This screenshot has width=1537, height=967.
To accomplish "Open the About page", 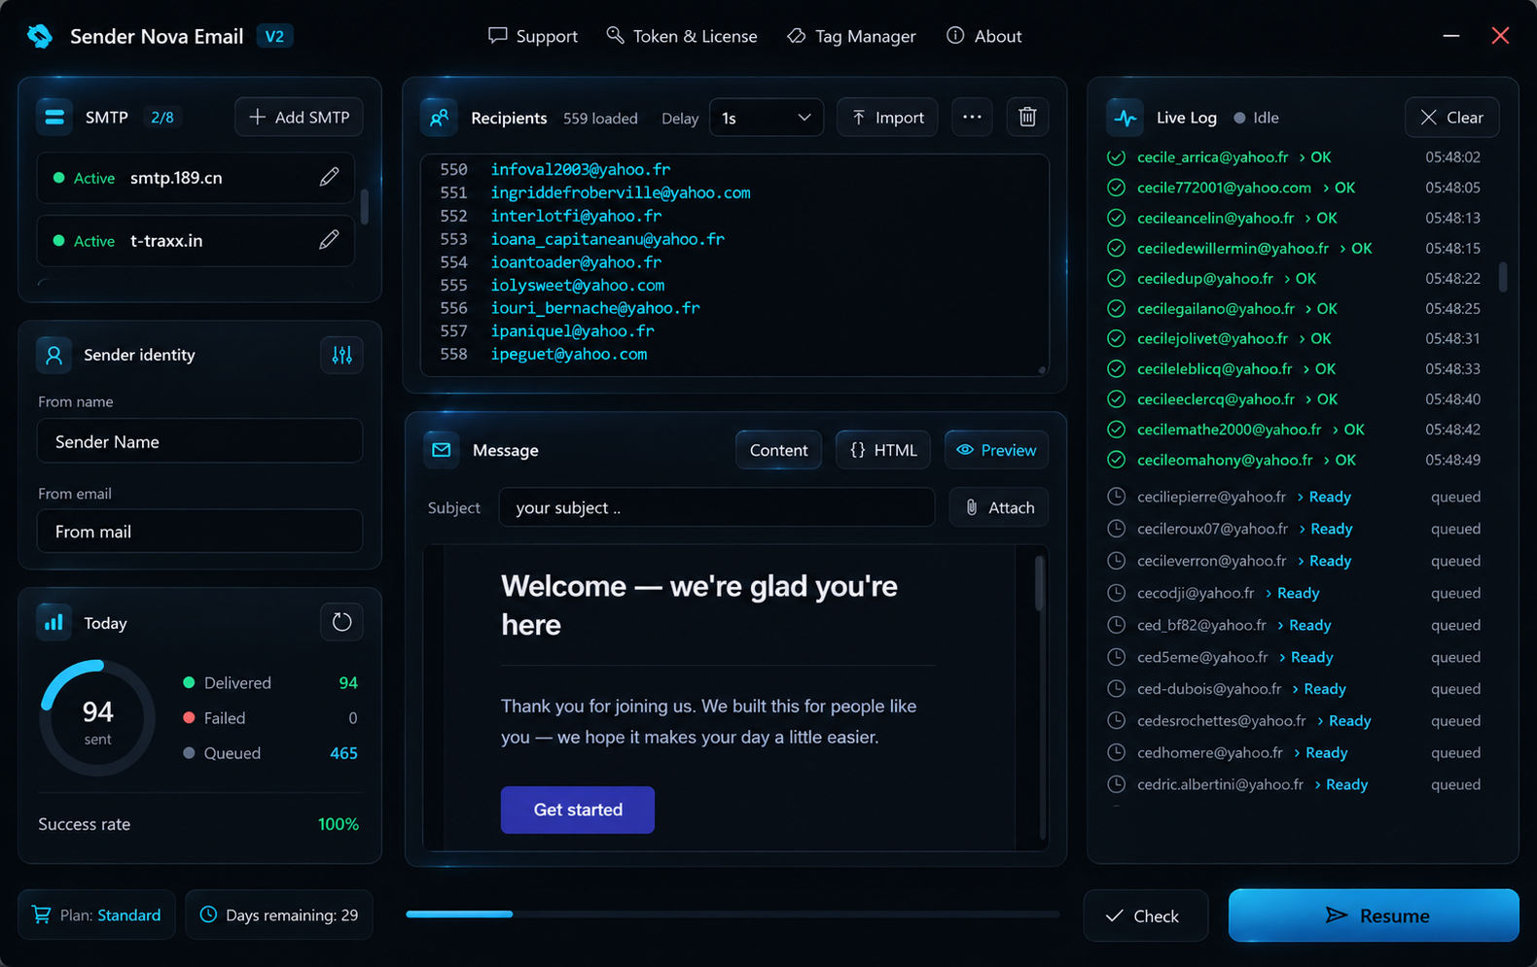I will click(x=984, y=36).
